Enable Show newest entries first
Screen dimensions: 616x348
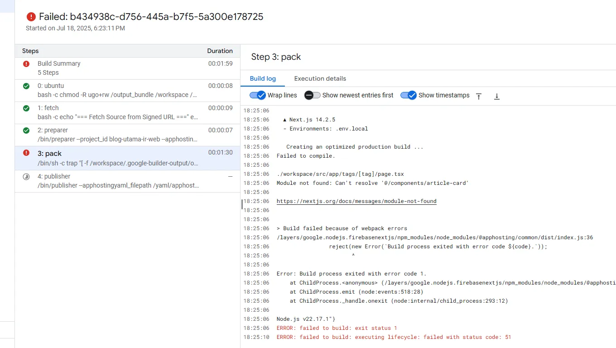coord(312,95)
